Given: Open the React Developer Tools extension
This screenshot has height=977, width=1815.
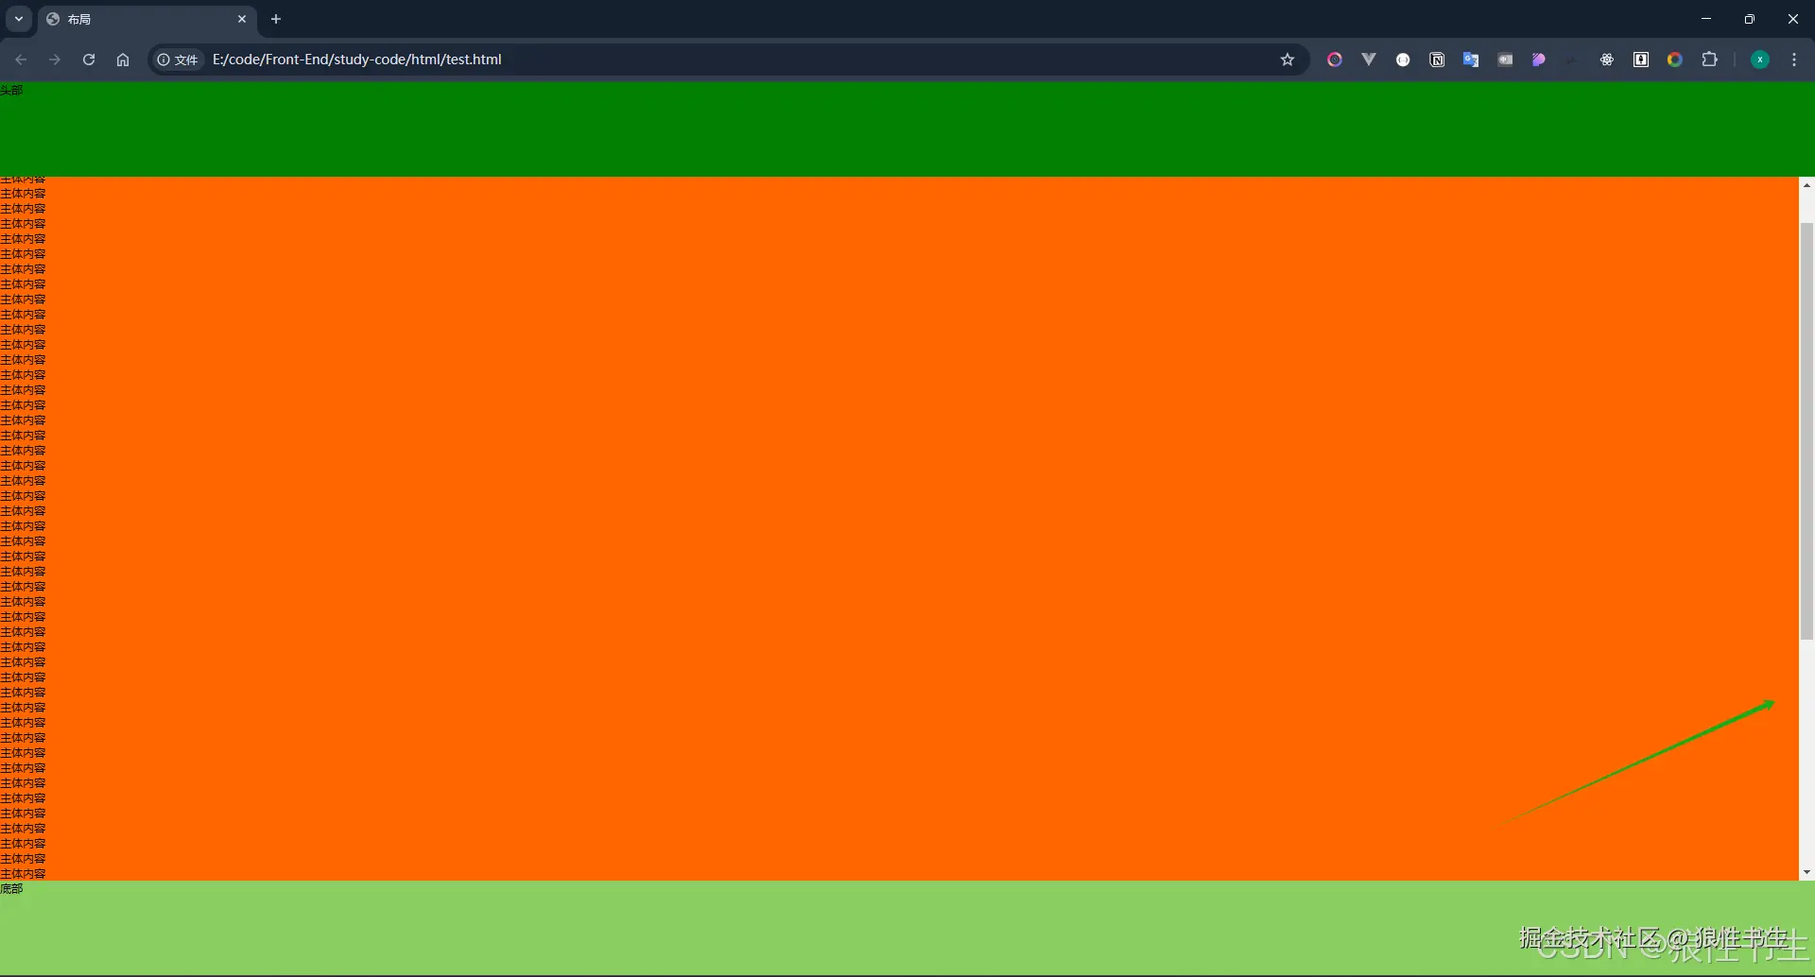Looking at the screenshot, I should click(x=1607, y=60).
